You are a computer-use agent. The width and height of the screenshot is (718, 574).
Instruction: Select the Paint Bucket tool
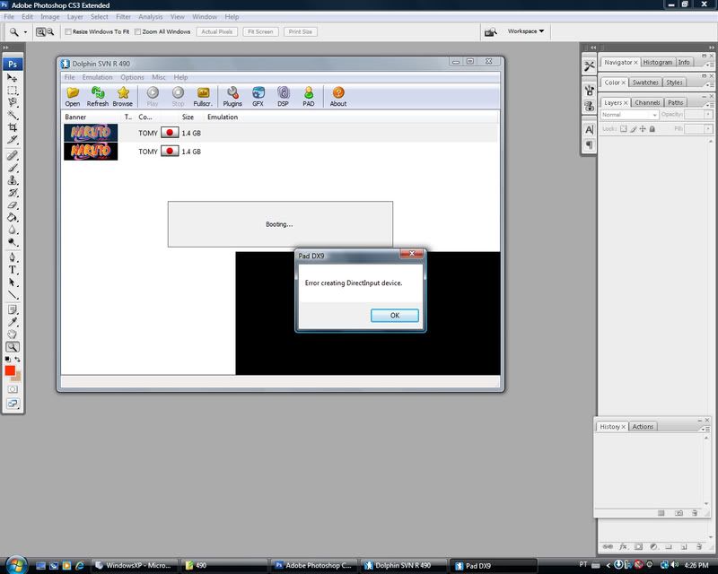(x=13, y=217)
